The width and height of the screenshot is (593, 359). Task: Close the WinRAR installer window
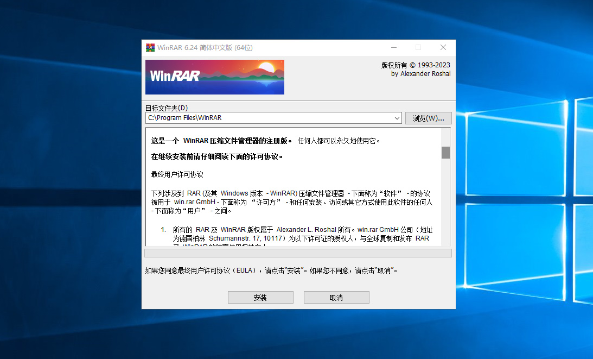coord(443,47)
